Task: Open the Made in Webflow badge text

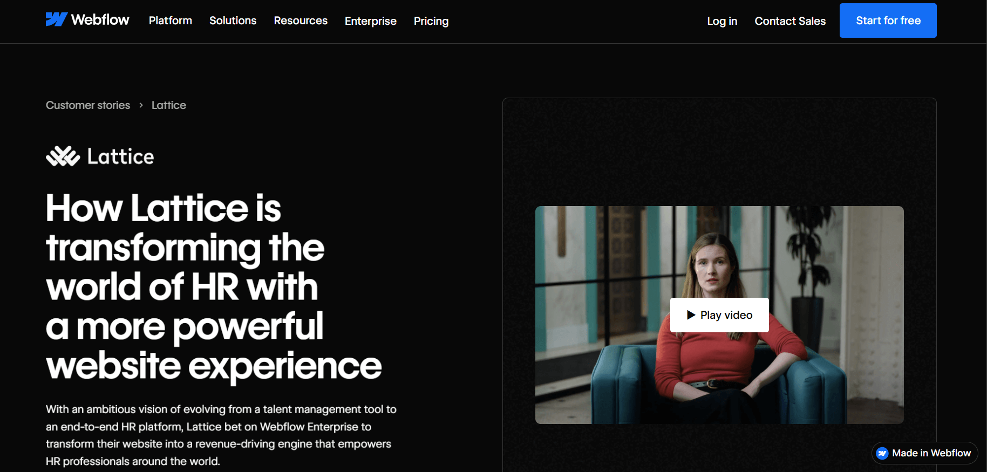Action: pos(931,453)
